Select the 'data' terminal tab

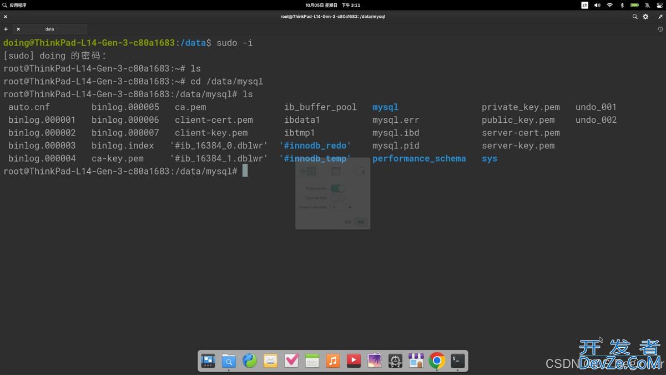50,29
